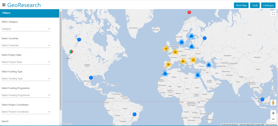The height and width of the screenshot is (126, 278).
Task: Zoom out on the map
Action: 273,119
